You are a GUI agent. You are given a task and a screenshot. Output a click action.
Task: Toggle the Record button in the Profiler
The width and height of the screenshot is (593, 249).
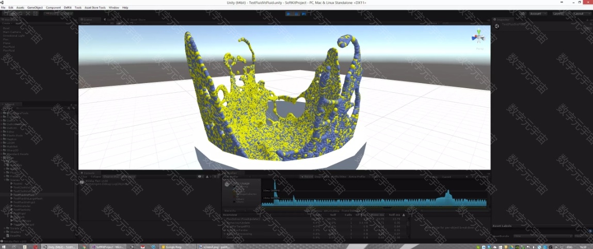click(308, 177)
